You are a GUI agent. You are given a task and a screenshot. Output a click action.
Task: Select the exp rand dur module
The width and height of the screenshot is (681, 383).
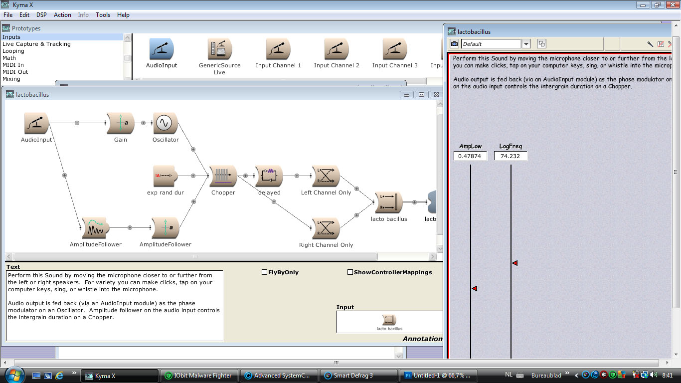click(x=165, y=176)
